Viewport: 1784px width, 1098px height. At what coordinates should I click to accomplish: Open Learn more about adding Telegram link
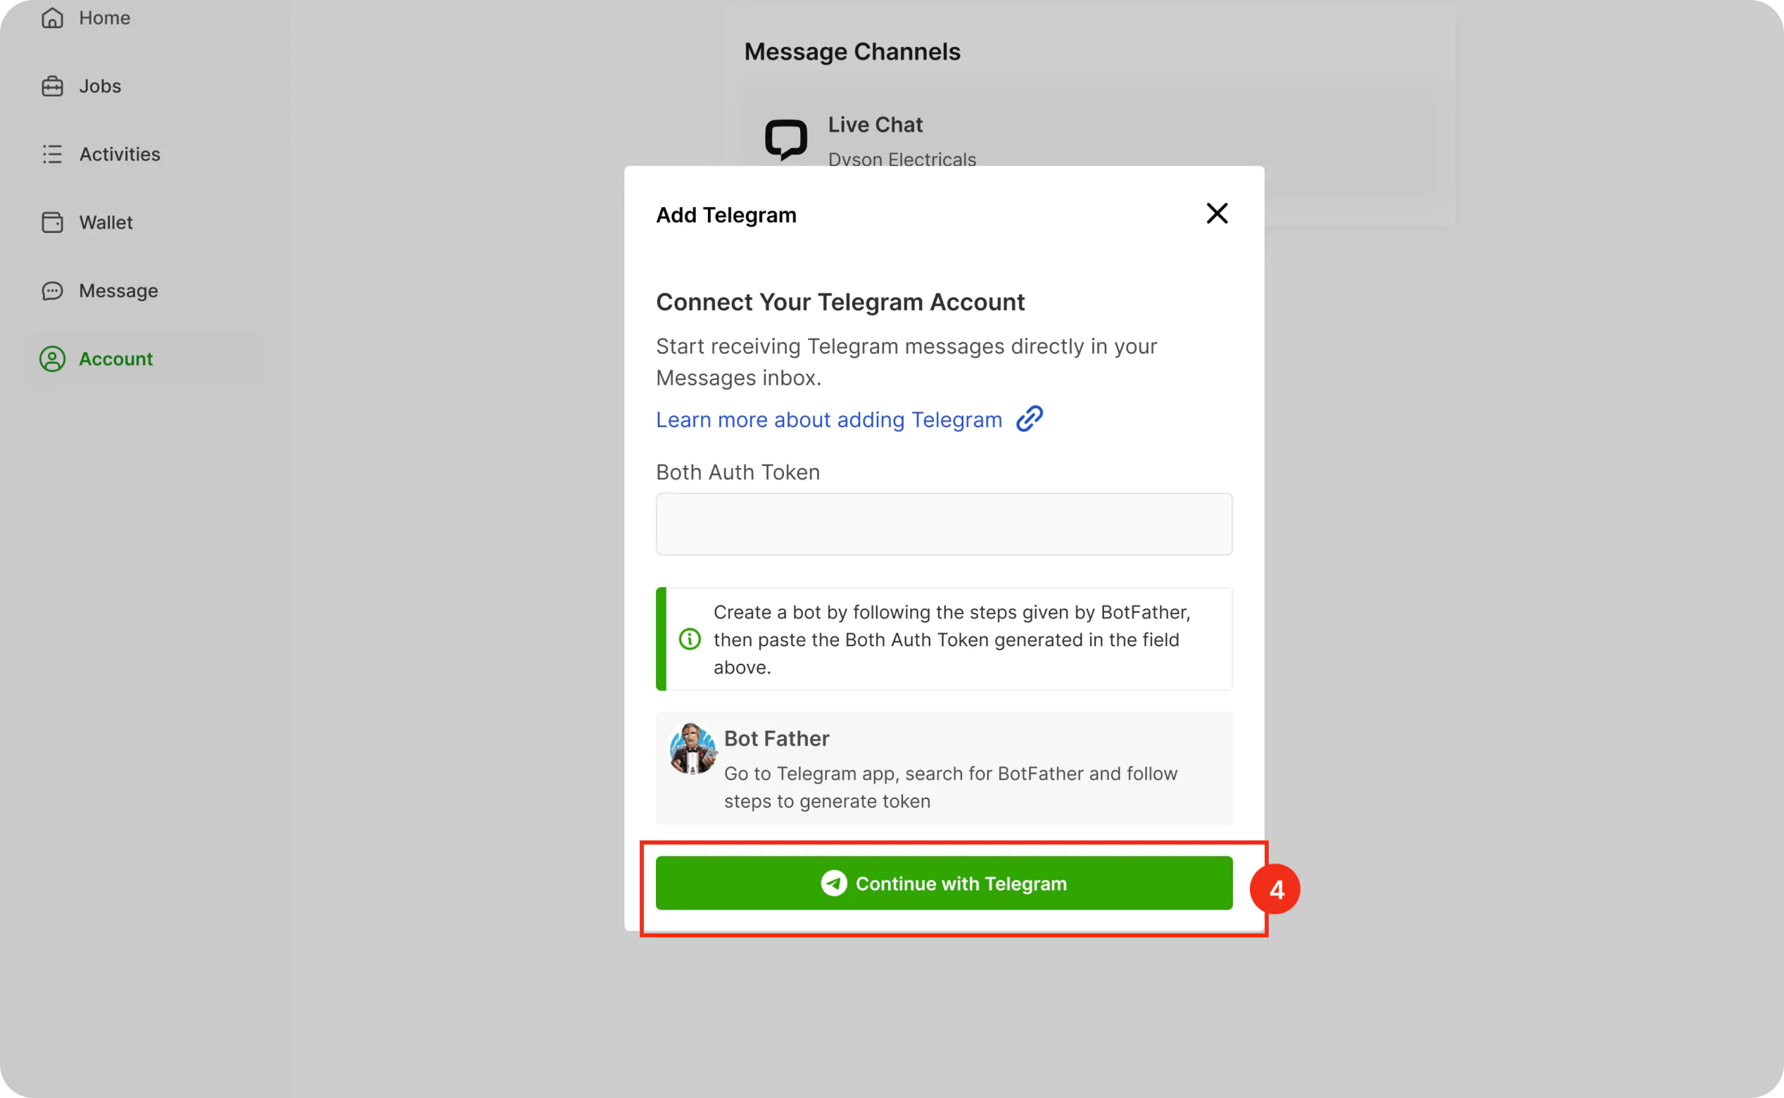tap(828, 419)
